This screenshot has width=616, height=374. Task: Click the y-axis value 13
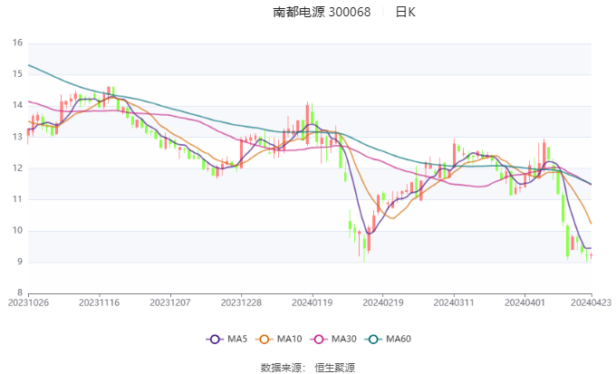click(18, 137)
